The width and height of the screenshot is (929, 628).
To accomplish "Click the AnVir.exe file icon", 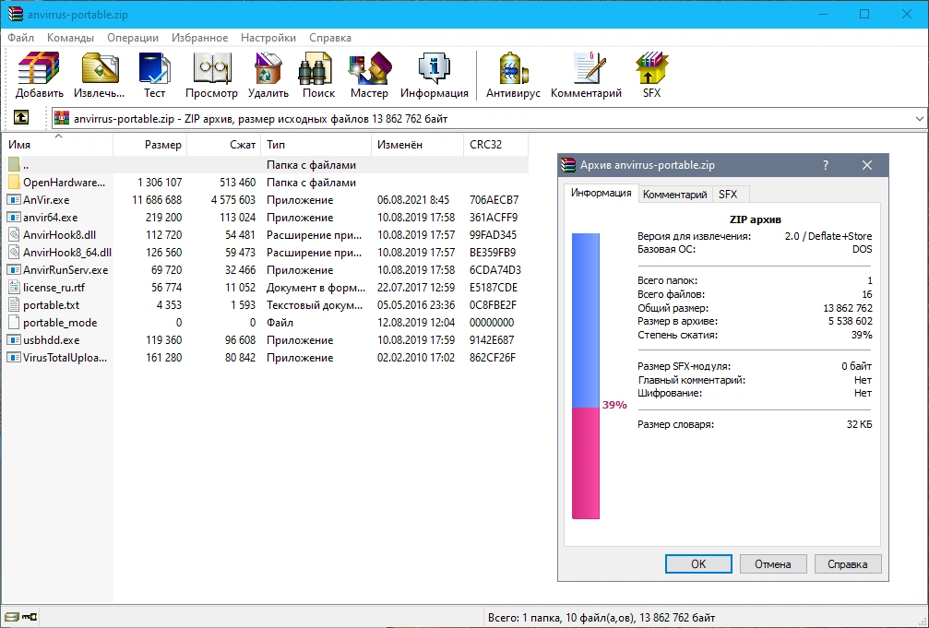I will coord(14,200).
